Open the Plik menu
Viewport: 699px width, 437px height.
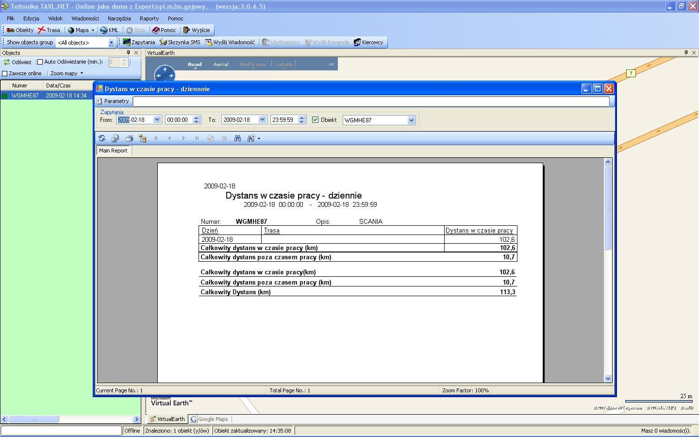pyautogui.click(x=11, y=18)
